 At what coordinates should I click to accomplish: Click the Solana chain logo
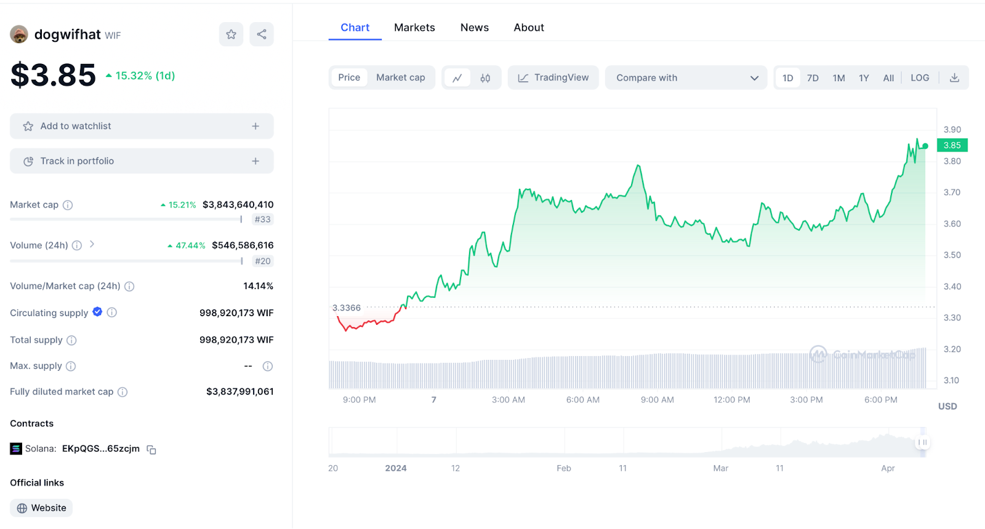[16, 448]
